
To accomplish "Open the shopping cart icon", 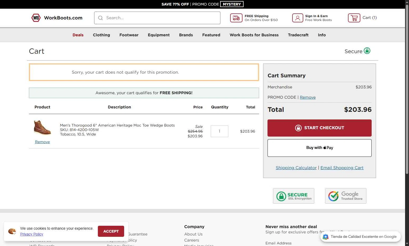I will (x=354, y=18).
